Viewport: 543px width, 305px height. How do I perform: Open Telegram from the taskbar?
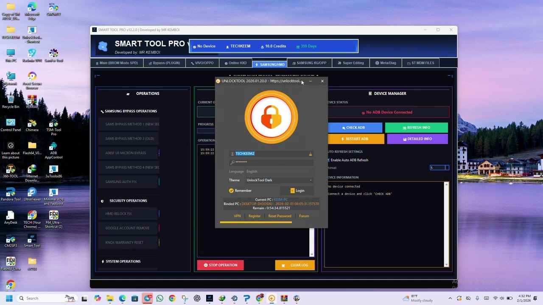point(147,298)
